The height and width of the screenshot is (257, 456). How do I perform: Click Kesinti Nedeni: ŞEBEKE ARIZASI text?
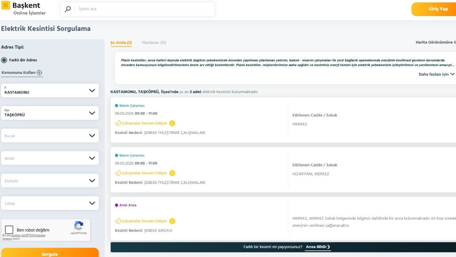[x=144, y=231]
